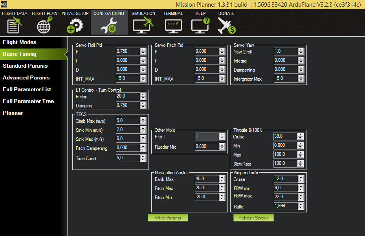Open the Flight Data screen icon
The image size is (365, 236).
pos(15,25)
